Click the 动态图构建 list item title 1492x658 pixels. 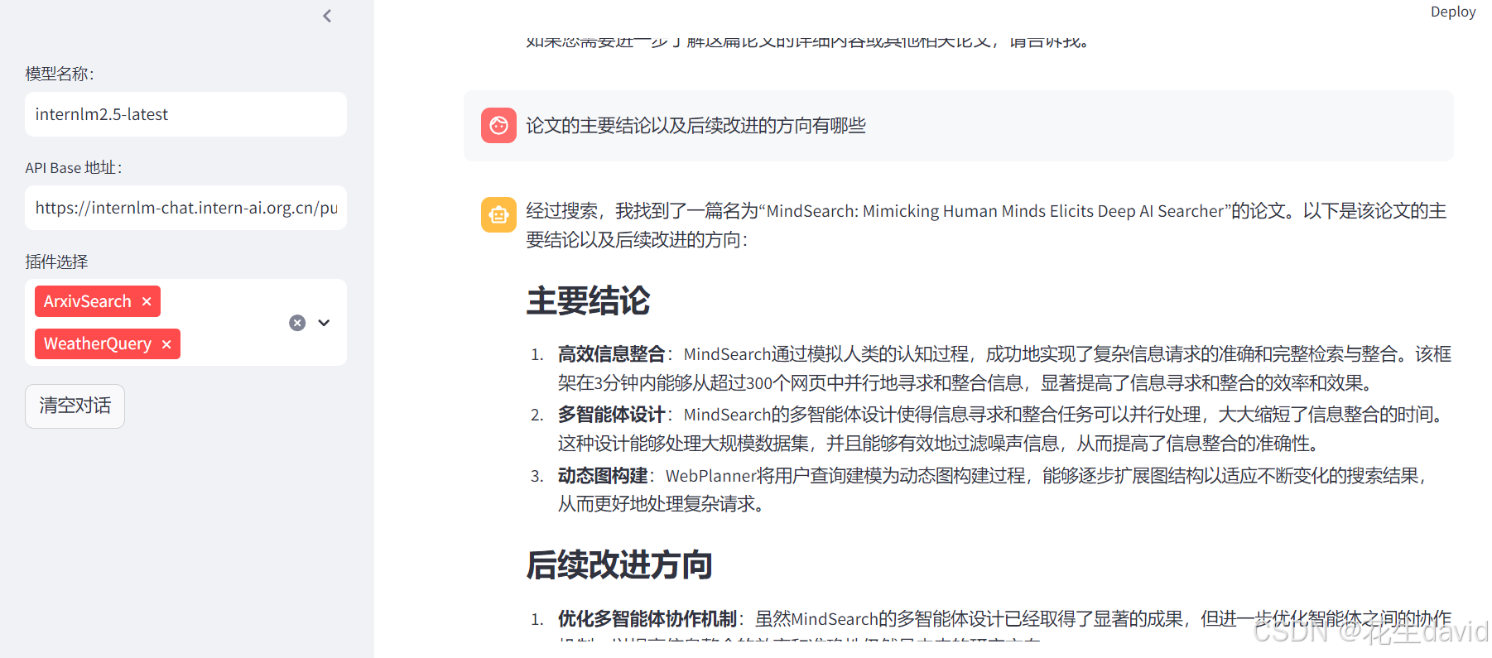click(x=602, y=476)
